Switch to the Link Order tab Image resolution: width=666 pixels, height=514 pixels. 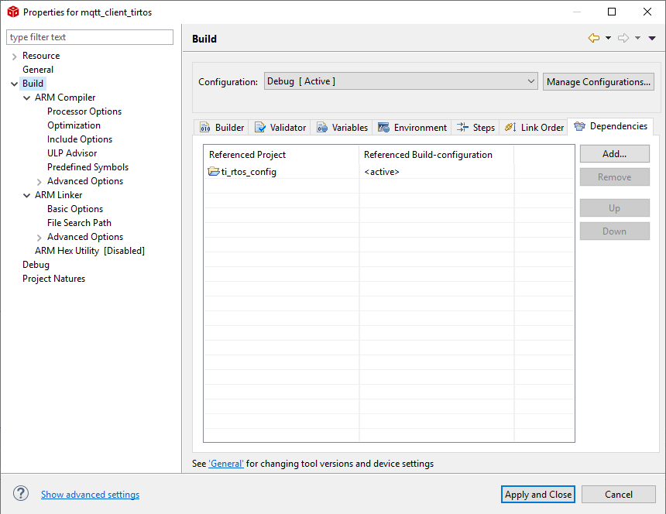(x=534, y=128)
